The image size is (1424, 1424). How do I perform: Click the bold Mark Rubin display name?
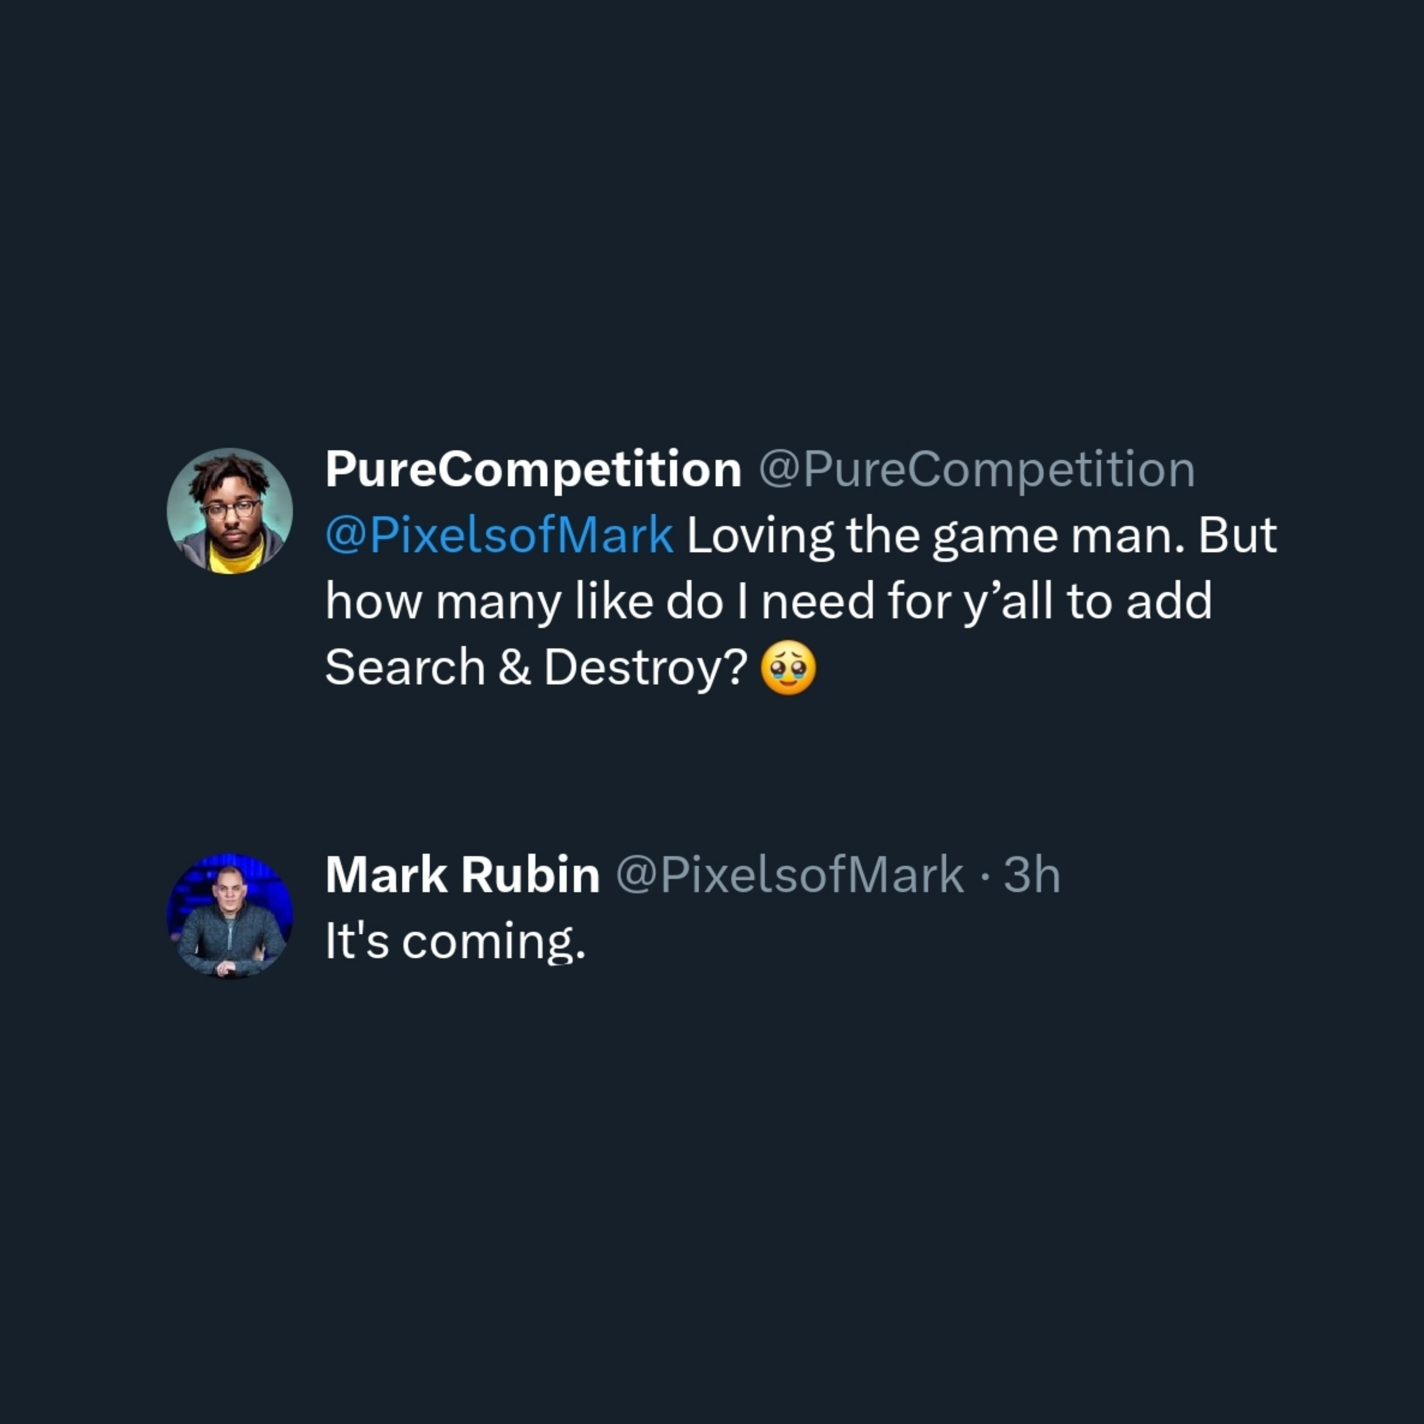(462, 875)
